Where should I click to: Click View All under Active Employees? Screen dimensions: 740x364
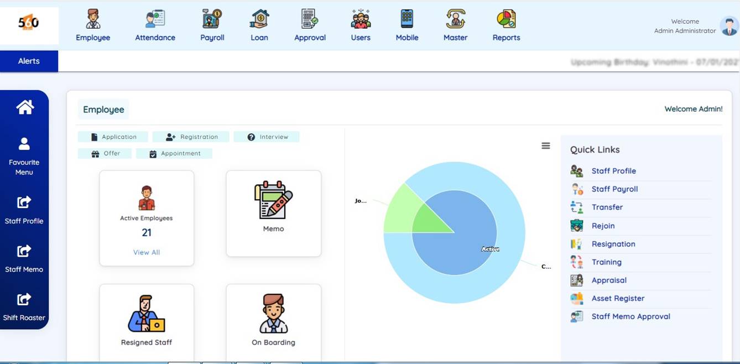[x=147, y=252]
